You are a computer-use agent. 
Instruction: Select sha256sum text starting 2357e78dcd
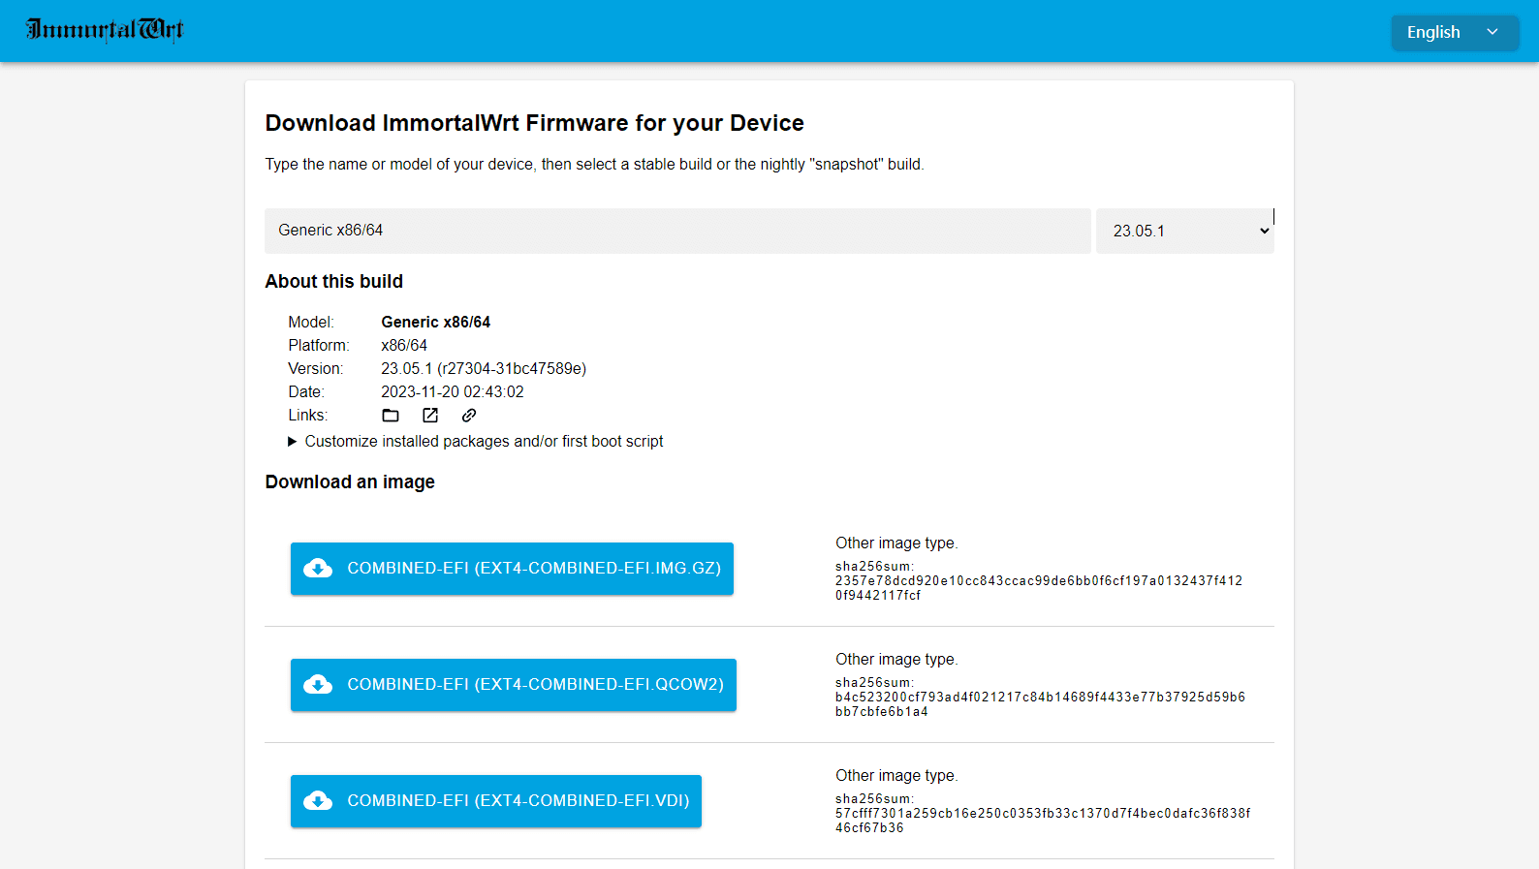click(1039, 588)
